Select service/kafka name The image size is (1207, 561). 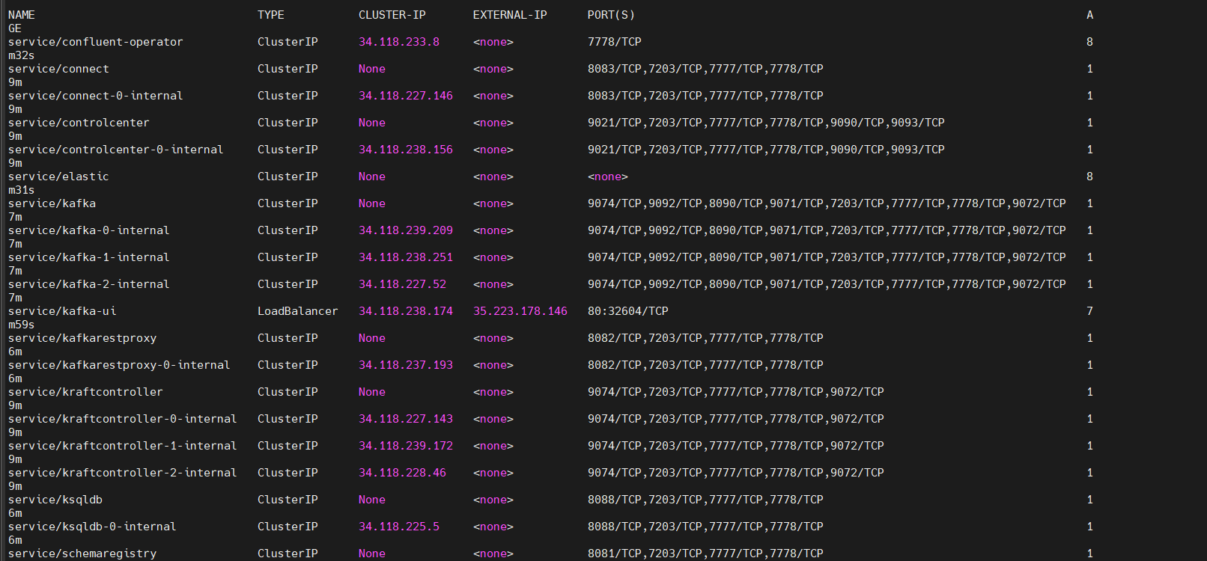tap(52, 203)
